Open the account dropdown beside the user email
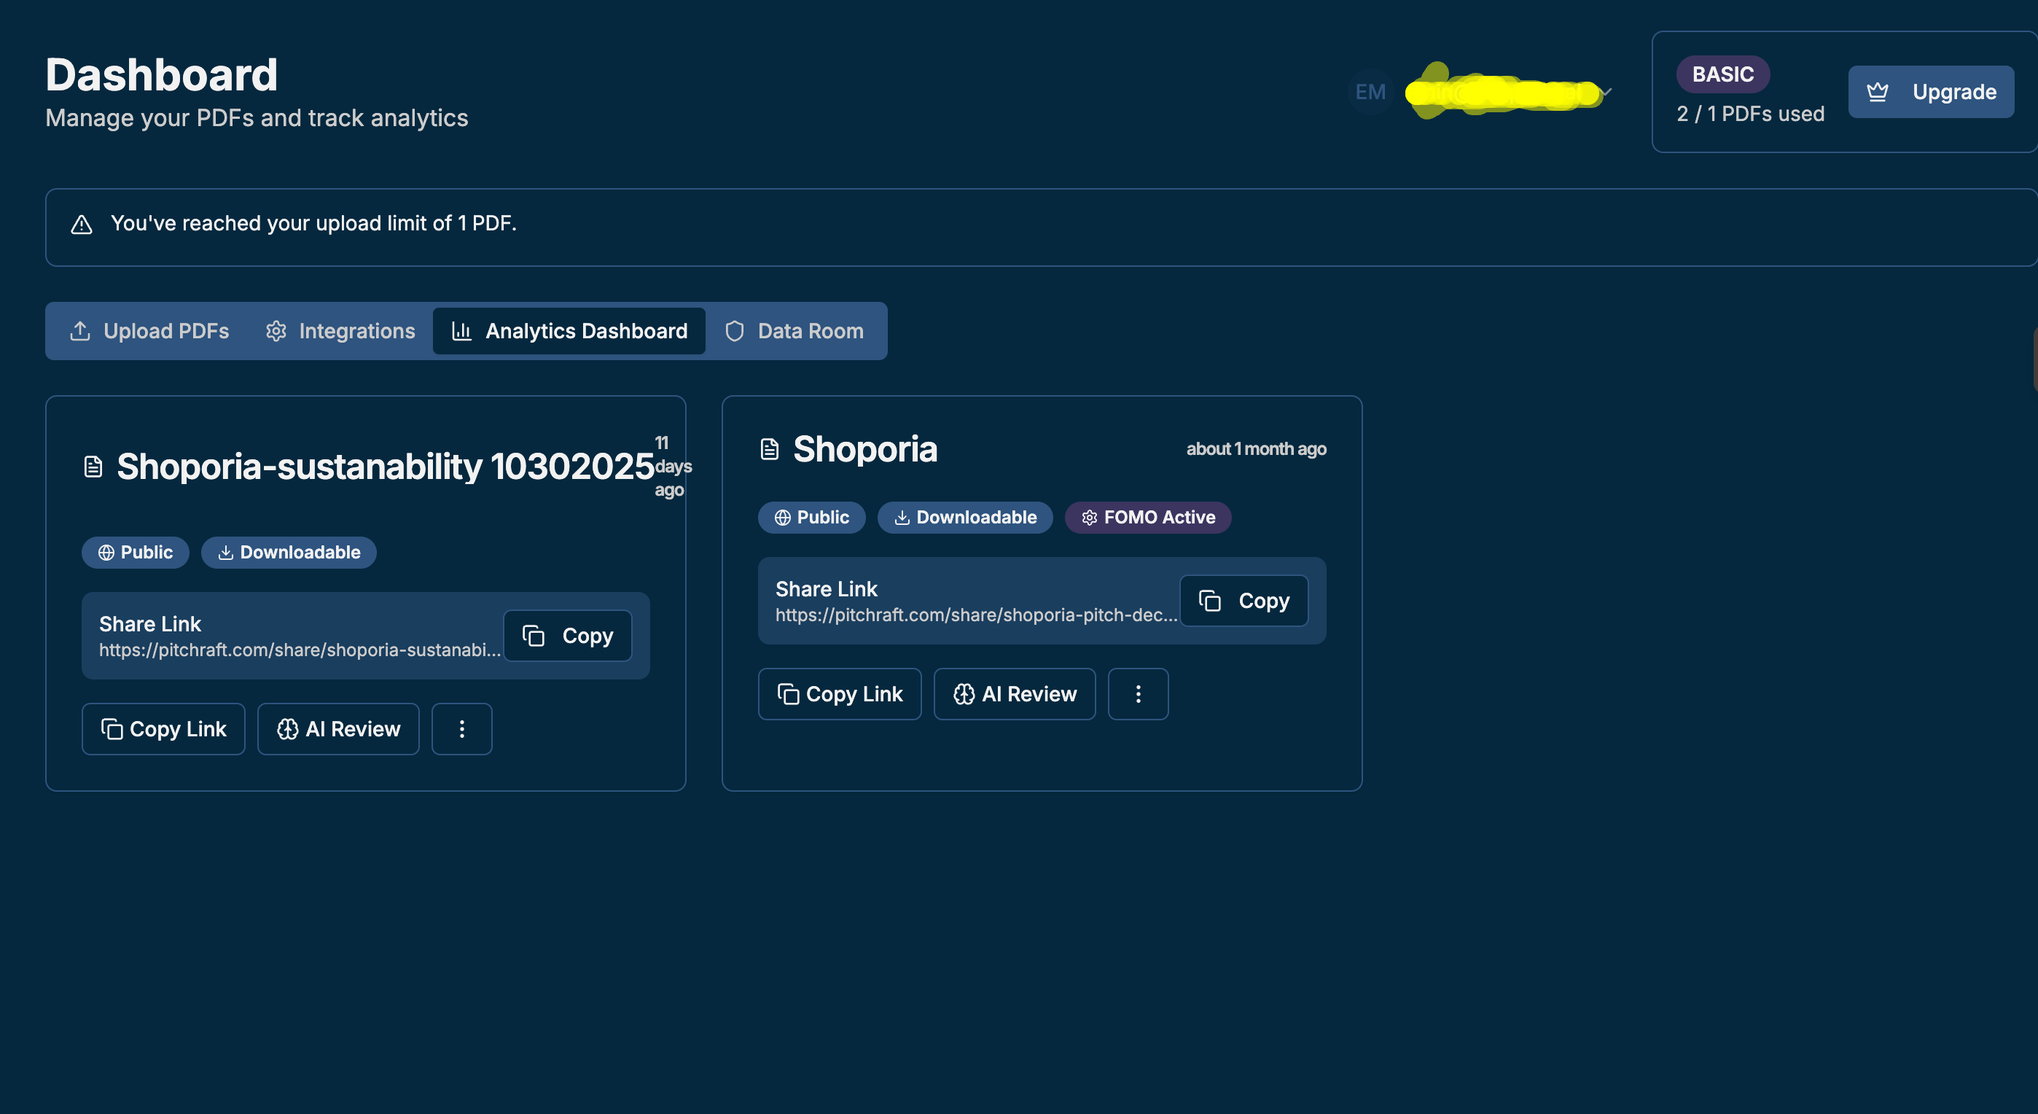Screen dimensions: 2038x1114 [x=1606, y=93]
